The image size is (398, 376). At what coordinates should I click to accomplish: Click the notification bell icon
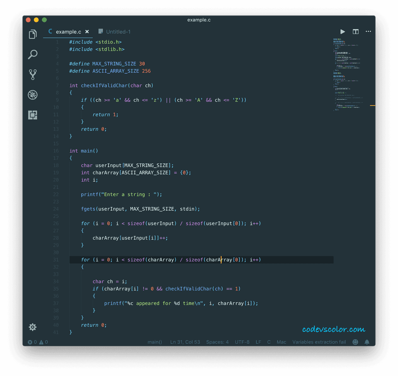tap(367, 342)
